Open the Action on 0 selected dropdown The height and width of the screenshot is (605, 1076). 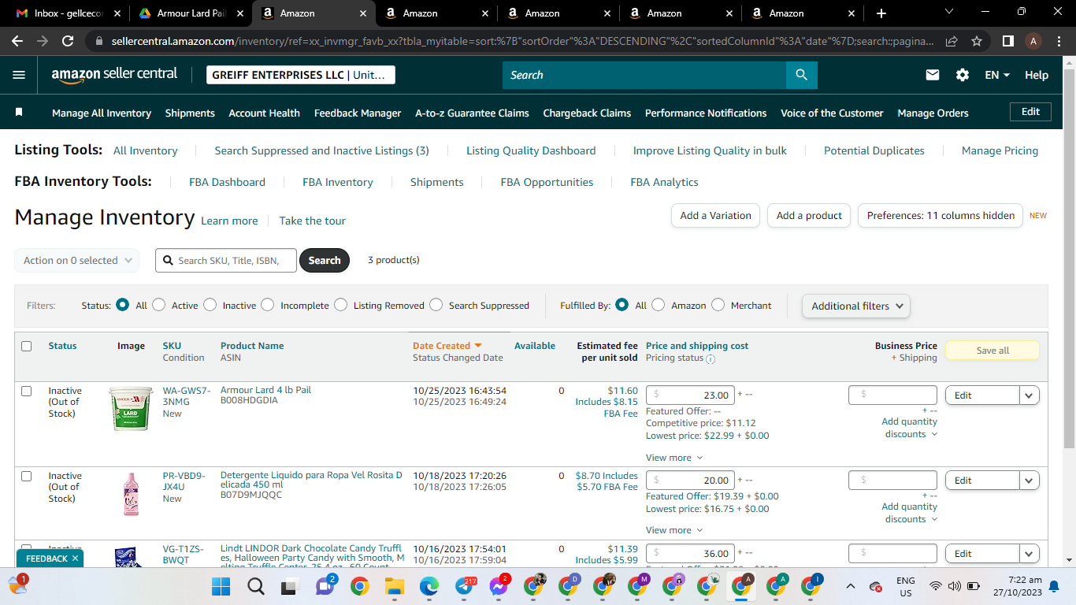(76, 260)
